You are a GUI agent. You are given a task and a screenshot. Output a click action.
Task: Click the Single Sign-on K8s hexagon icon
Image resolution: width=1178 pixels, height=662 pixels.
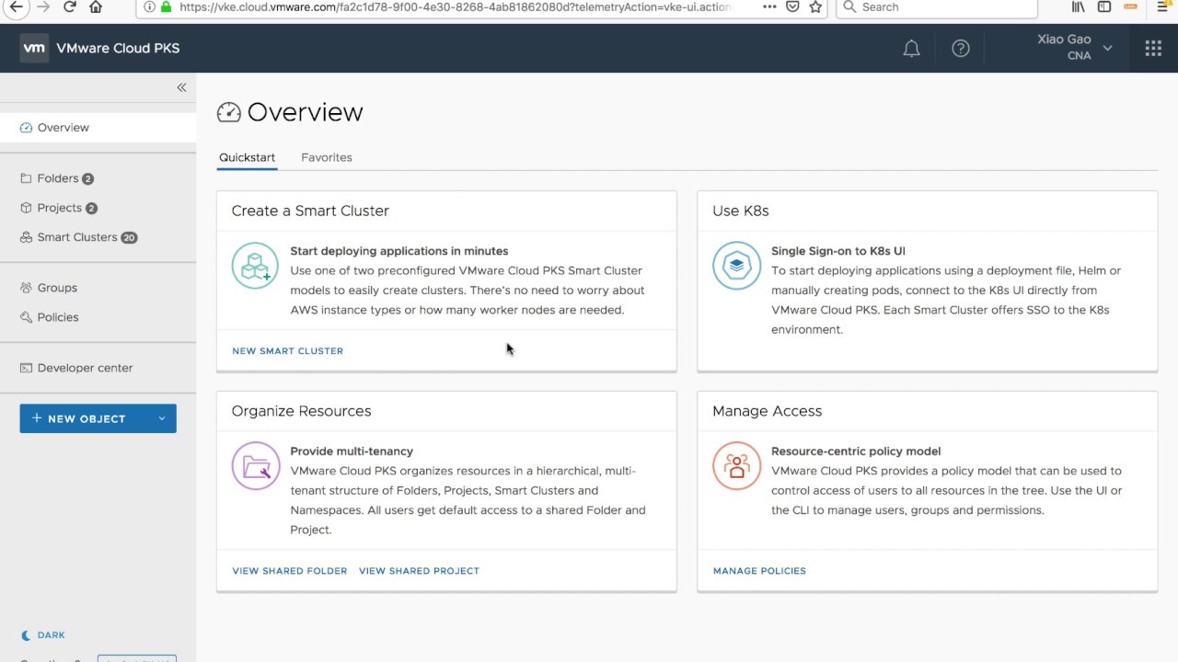point(736,266)
